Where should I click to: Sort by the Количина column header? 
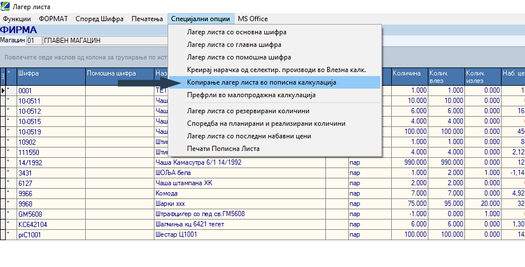coord(410,77)
